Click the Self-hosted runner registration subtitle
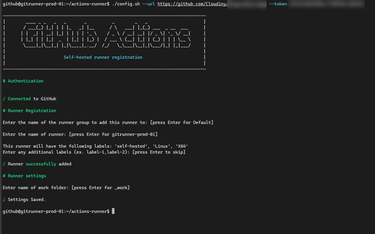 103,57
